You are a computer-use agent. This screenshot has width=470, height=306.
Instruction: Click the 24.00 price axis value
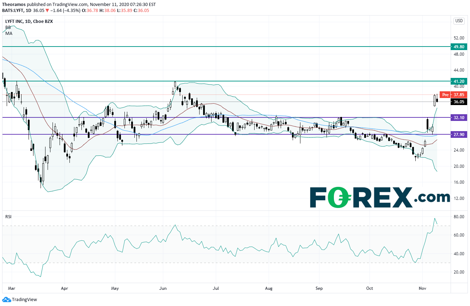click(459, 150)
